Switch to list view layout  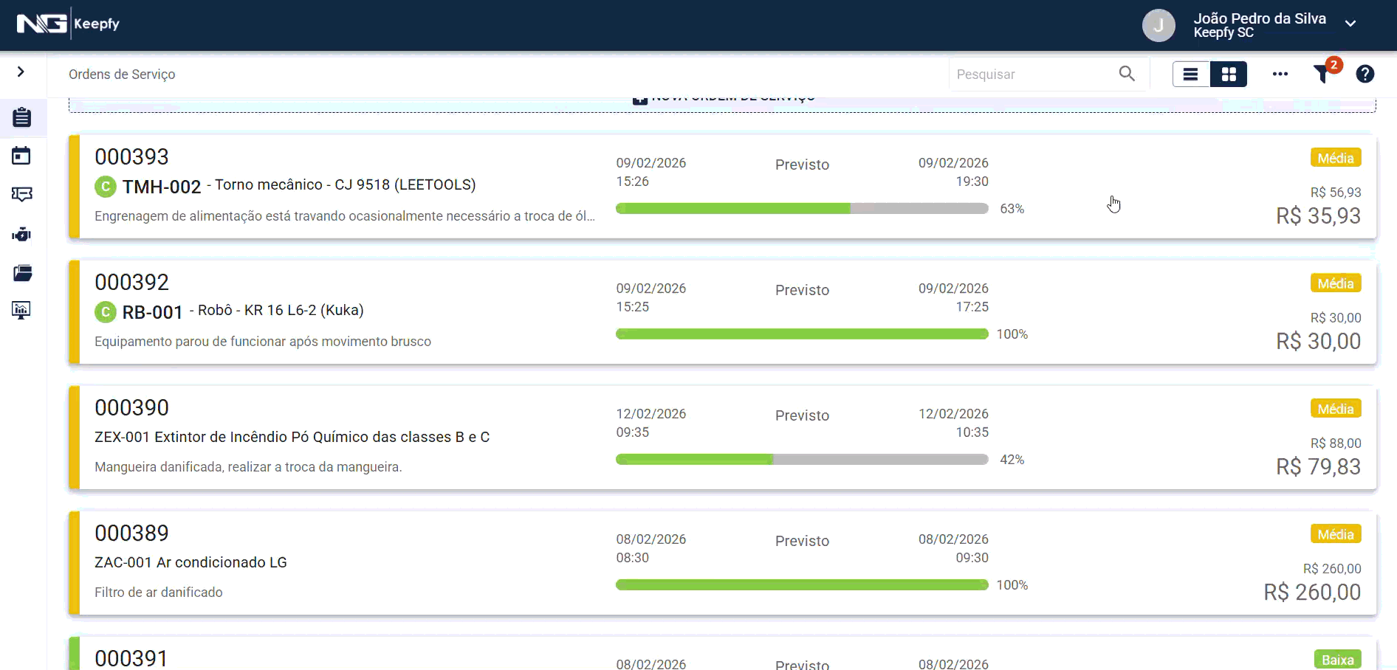1190,74
